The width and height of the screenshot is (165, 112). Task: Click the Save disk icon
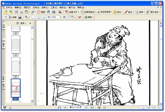click(x=16, y=12)
